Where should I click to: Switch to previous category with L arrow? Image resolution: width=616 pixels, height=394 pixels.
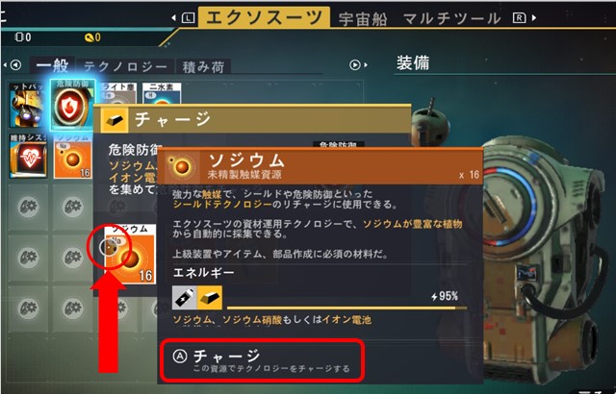pos(184,17)
